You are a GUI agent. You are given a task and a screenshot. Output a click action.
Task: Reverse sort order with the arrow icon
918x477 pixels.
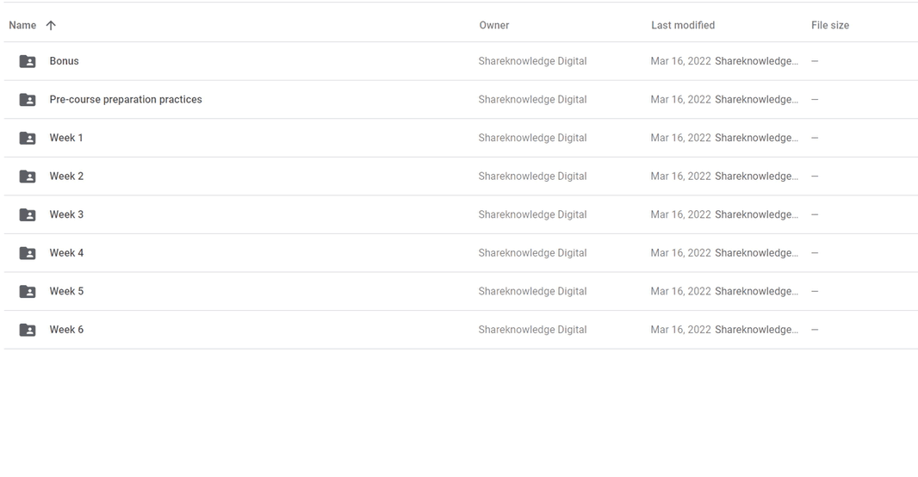(51, 25)
